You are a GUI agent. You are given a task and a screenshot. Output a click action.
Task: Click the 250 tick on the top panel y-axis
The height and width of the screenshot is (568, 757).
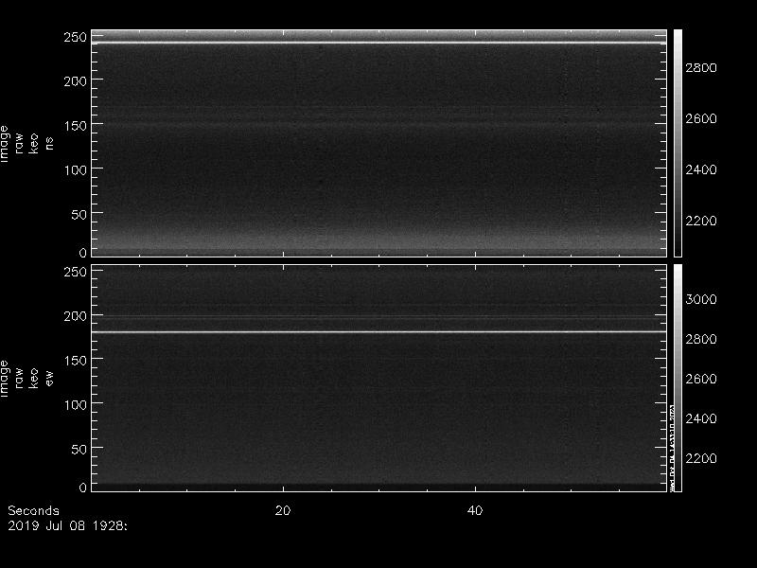pyautogui.click(x=76, y=37)
